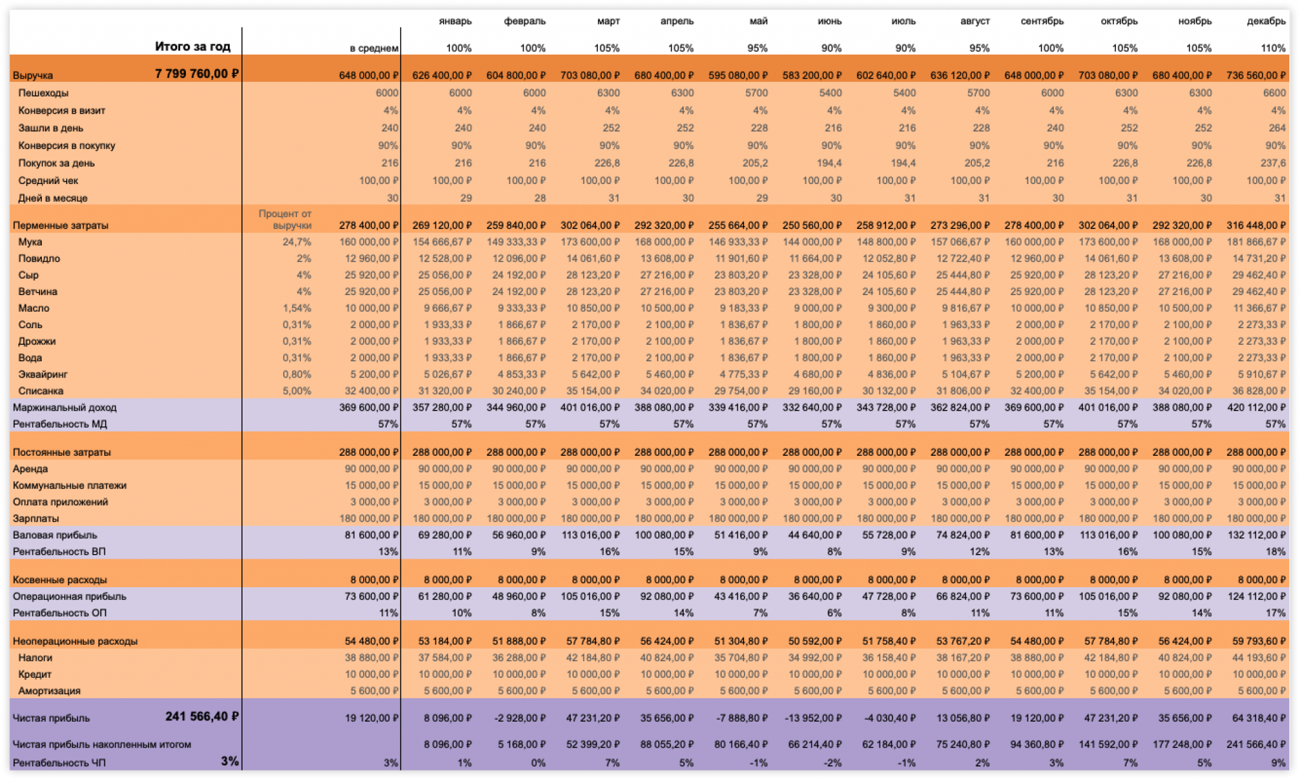
Task: Select the 'Операционная прибыль' row label
Action: coord(70,597)
